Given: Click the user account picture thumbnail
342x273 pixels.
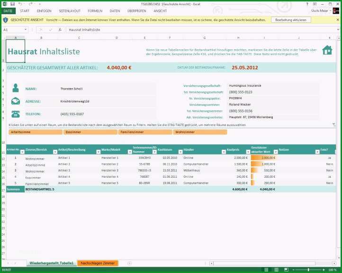Looking at the screenshot, I should (x=336, y=11).
